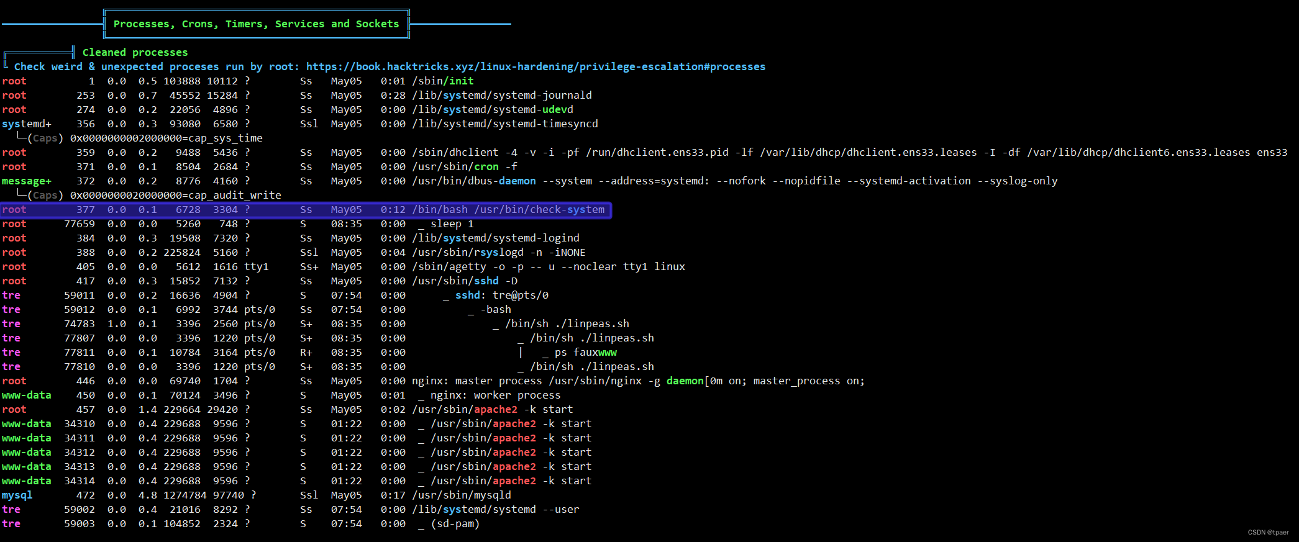The width and height of the screenshot is (1299, 542).
Task: Click the 'Processes, Crons, Timers, Services and Sockets' header
Action: tap(256, 24)
